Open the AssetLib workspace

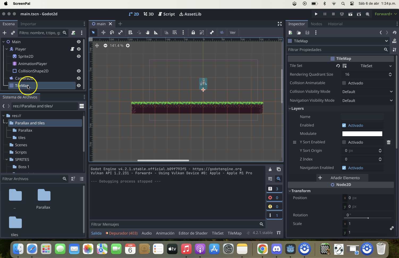click(190, 14)
